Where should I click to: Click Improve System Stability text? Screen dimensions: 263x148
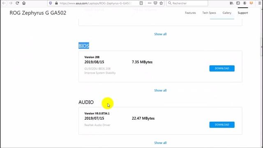pos(100,73)
